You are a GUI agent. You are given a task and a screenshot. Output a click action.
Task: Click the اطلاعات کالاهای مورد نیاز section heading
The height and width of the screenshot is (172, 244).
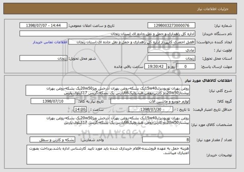[x=208, y=80]
